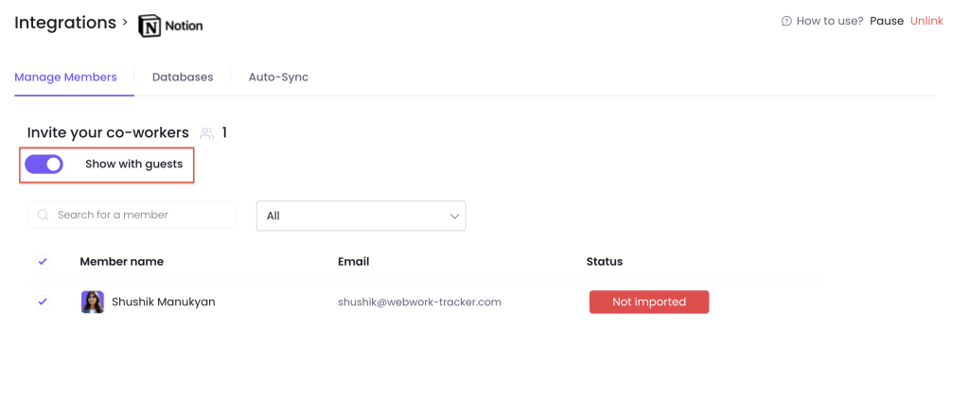
Task: Open the All status filter dropdown
Action: 361,216
